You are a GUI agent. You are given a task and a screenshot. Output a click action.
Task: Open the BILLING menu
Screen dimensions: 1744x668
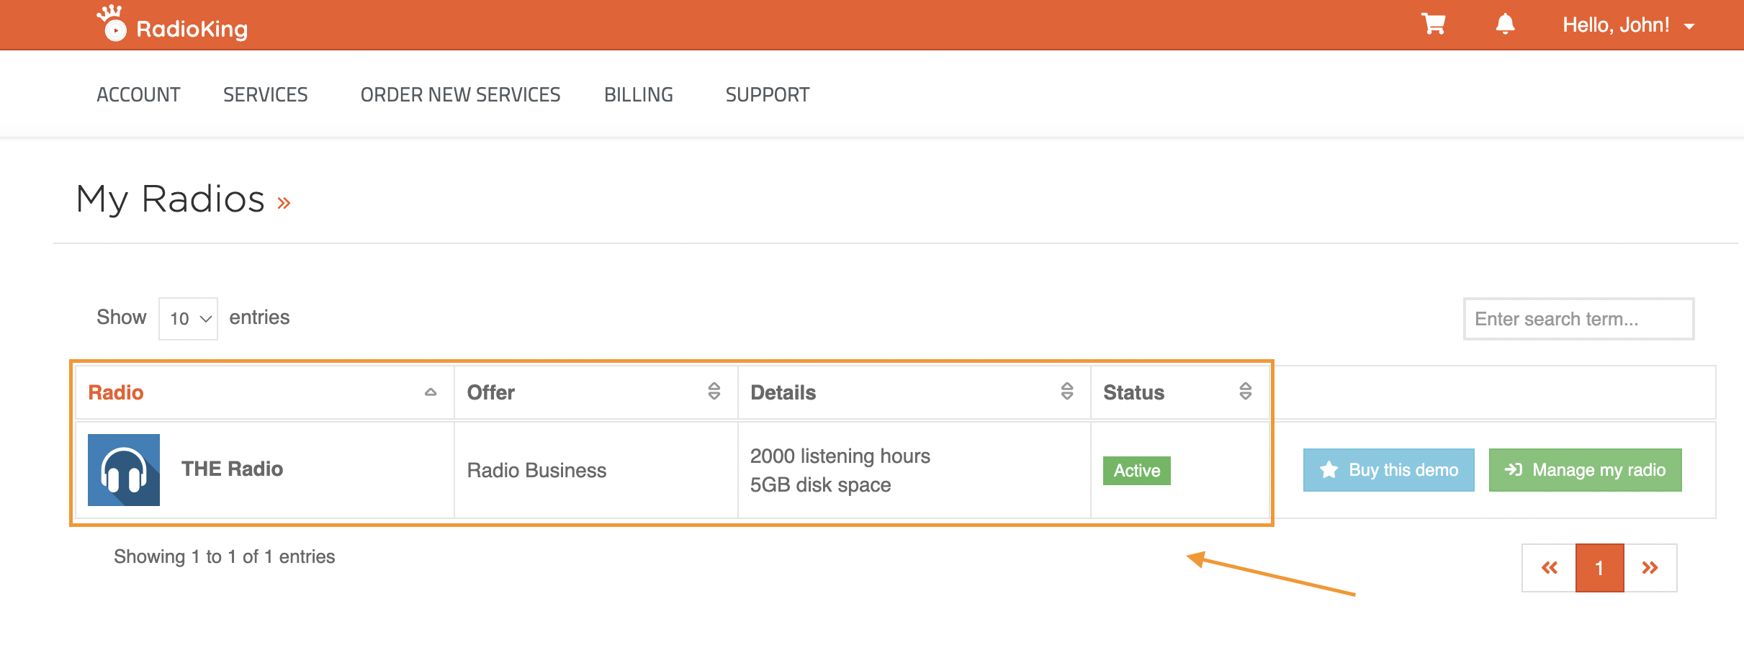click(638, 95)
